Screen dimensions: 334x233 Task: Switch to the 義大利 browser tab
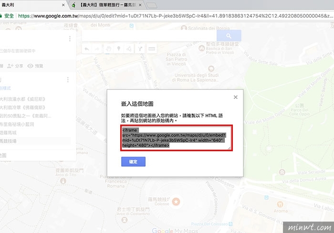click(x=32, y=5)
